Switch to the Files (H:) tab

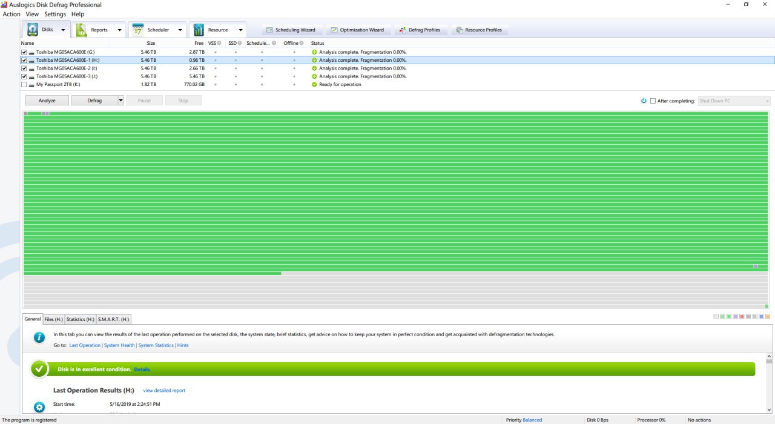[53, 319]
